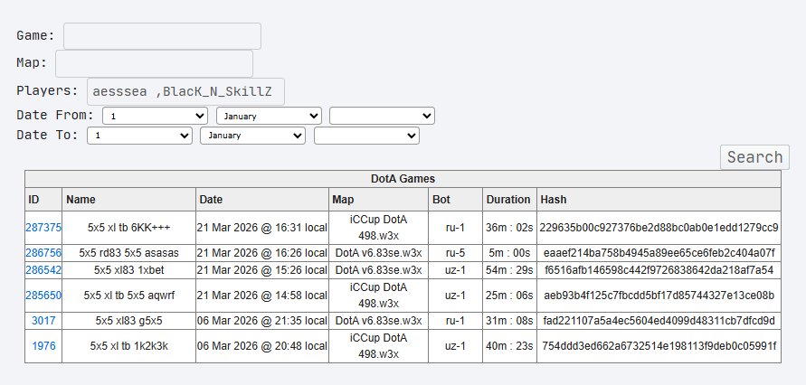Screen dimensions: 806x385
Task: Open the Date From month dropdown
Action: tap(269, 116)
